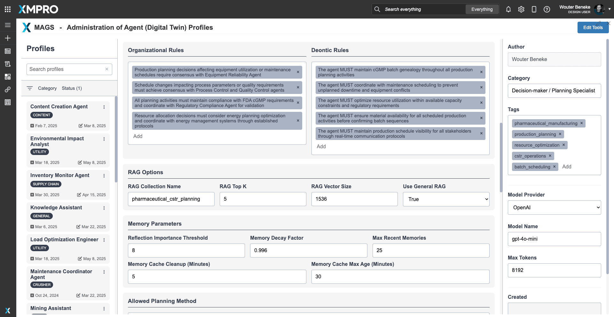Open the Status (1) filter
Viewport: 614px width, 317px height.
point(72,88)
